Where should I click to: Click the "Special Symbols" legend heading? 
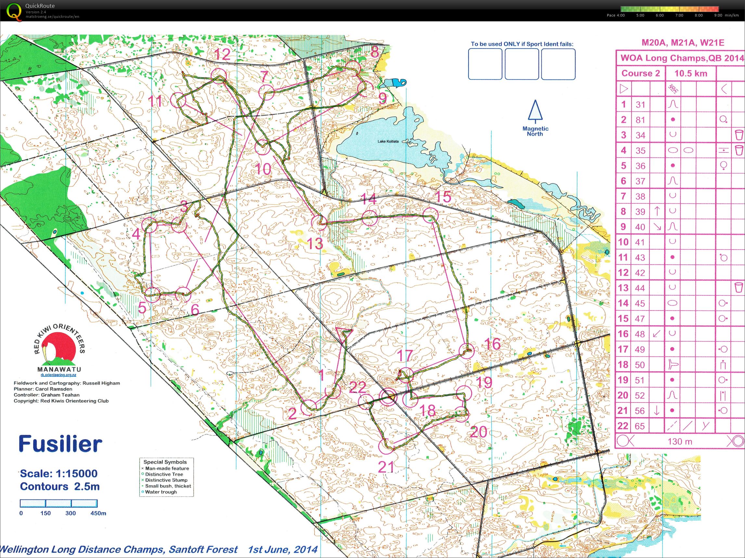(165, 462)
